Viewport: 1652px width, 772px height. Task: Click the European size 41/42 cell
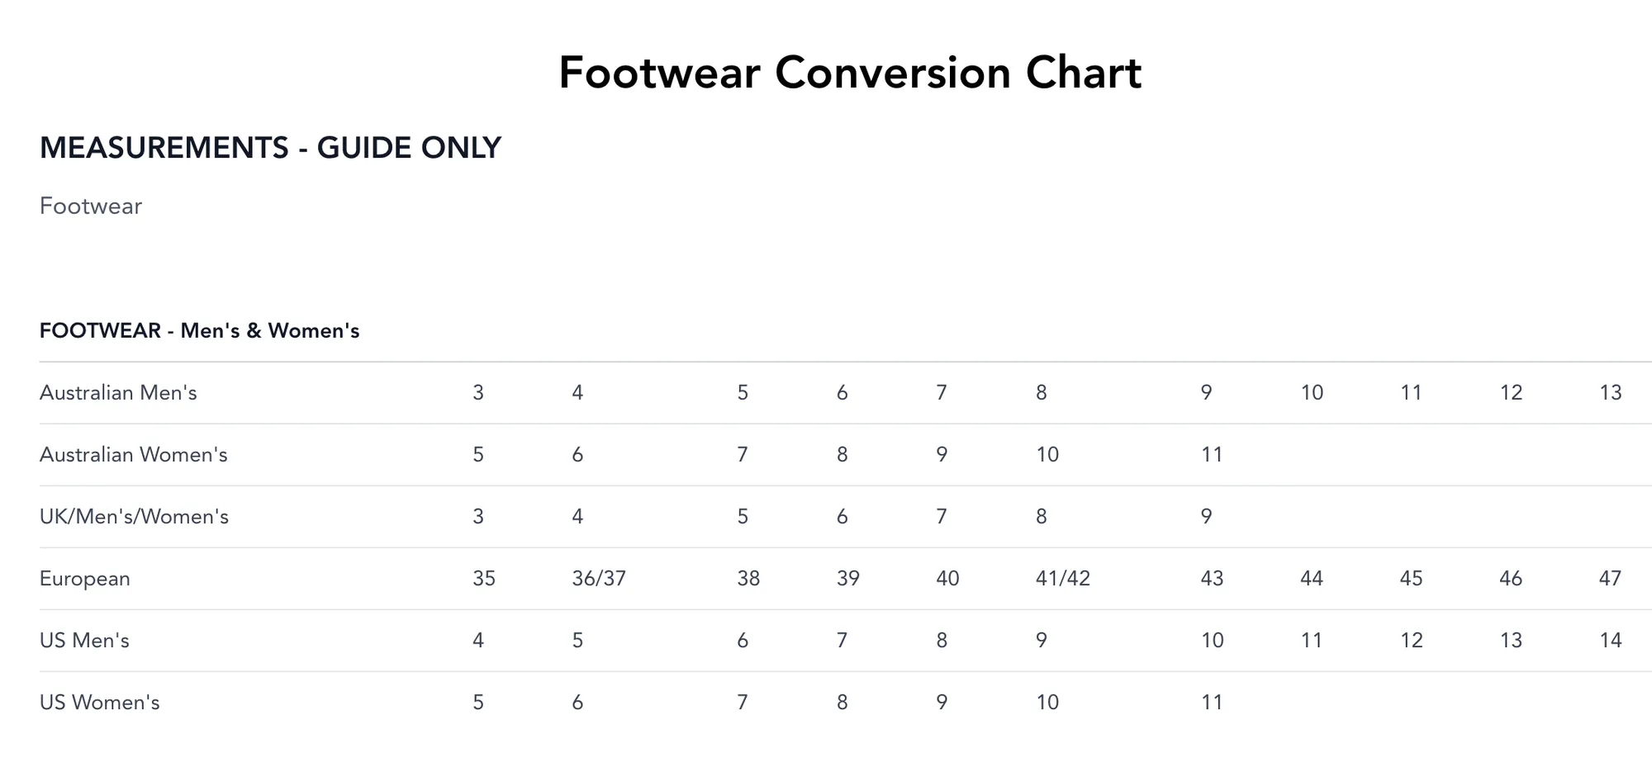(x=1063, y=579)
